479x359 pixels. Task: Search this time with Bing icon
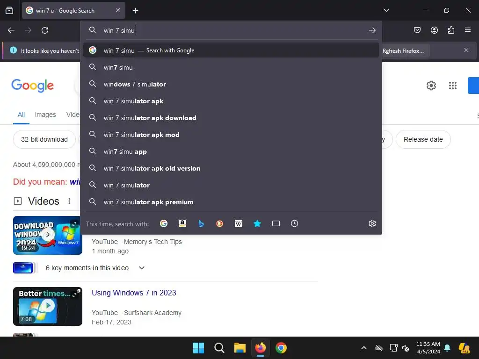click(x=201, y=224)
